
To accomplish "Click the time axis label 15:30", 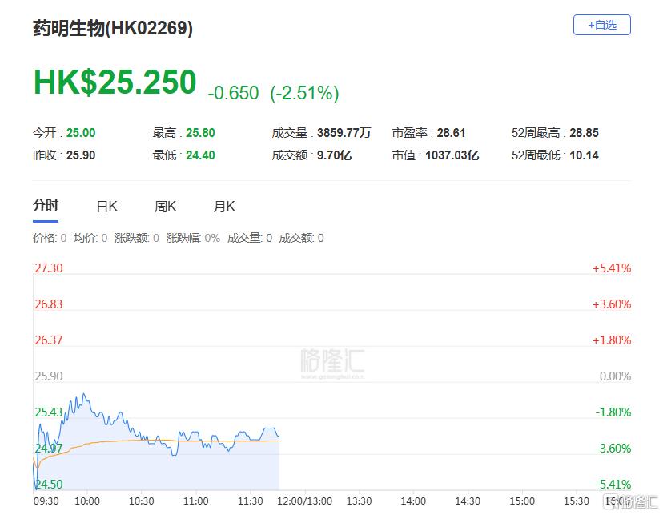I will click(x=577, y=501).
